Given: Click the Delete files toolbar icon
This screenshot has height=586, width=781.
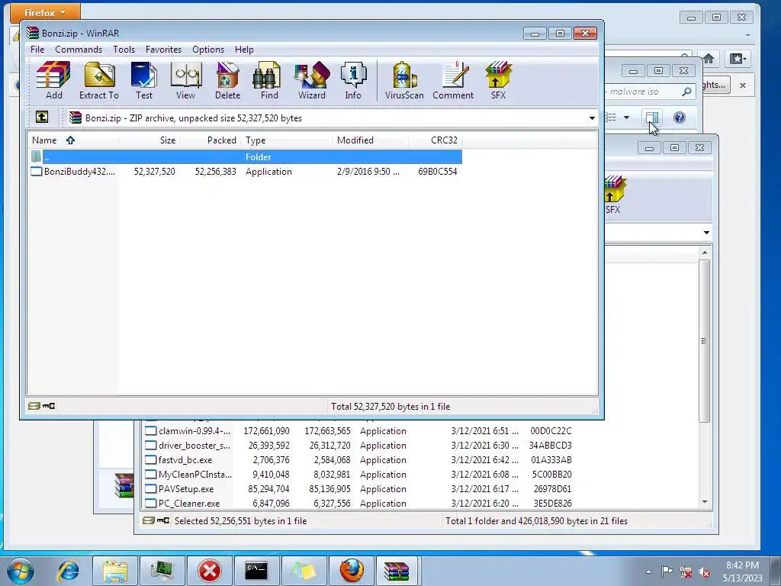Looking at the screenshot, I should [x=227, y=81].
